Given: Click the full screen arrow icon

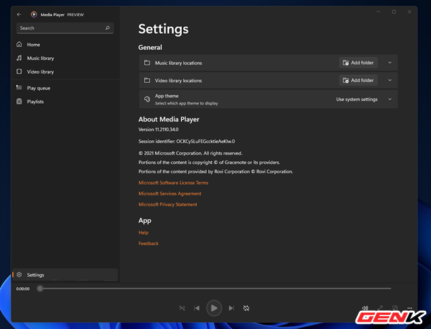Looking at the screenshot, I should pyautogui.click(x=380, y=308).
